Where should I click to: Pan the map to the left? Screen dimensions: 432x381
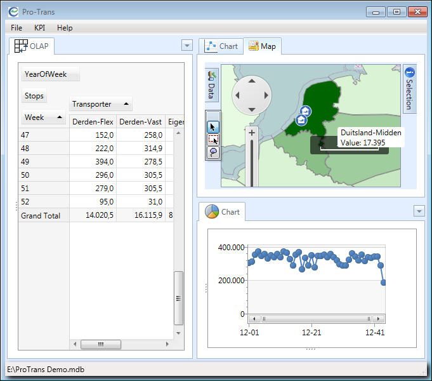coord(237,95)
